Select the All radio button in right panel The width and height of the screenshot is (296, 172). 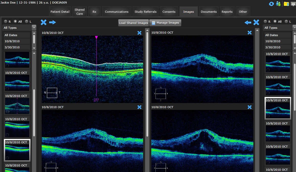(275, 21)
